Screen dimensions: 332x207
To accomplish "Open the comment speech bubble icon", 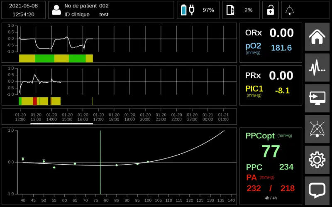I will [317, 190].
